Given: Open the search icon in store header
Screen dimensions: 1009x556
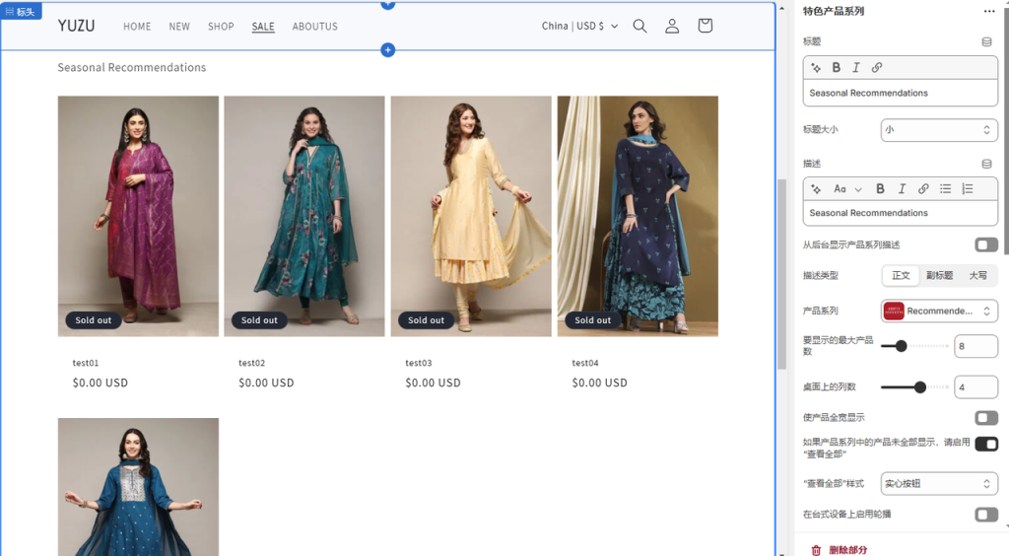Looking at the screenshot, I should 639,26.
